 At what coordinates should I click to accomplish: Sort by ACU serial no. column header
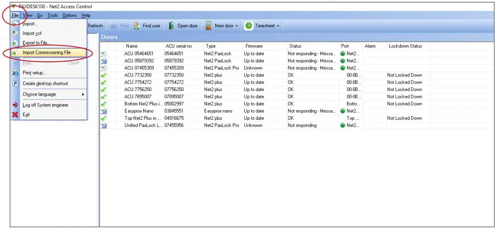point(183,46)
